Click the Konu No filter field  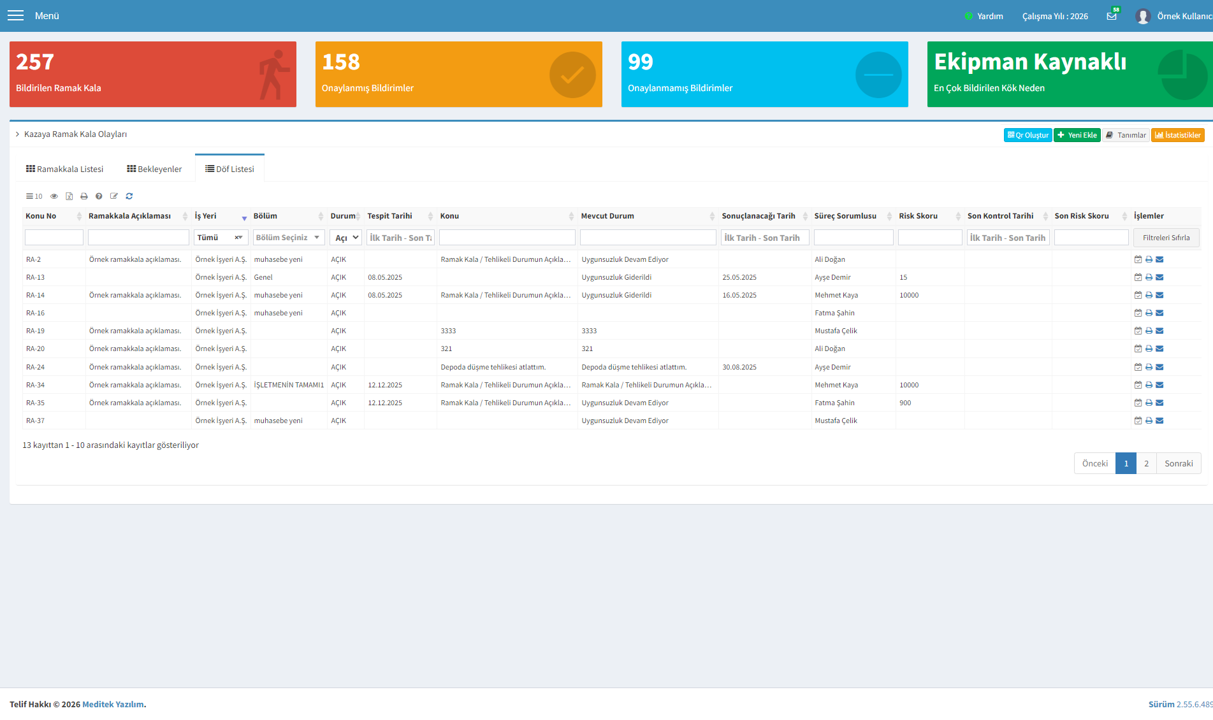(x=54, y=238)
